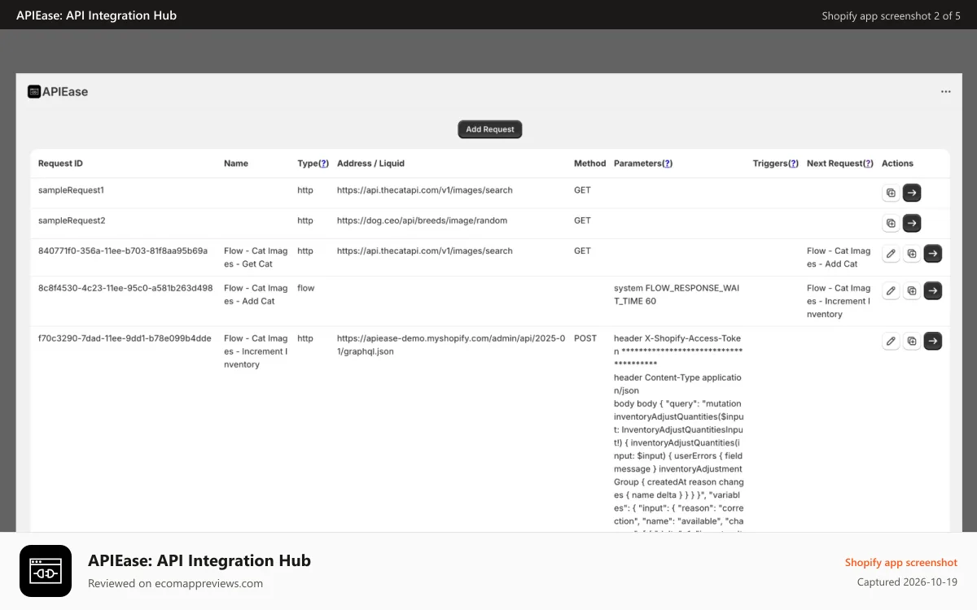
Task: Select the sampleRequest2 ID cell
Action: coord(72,220)
